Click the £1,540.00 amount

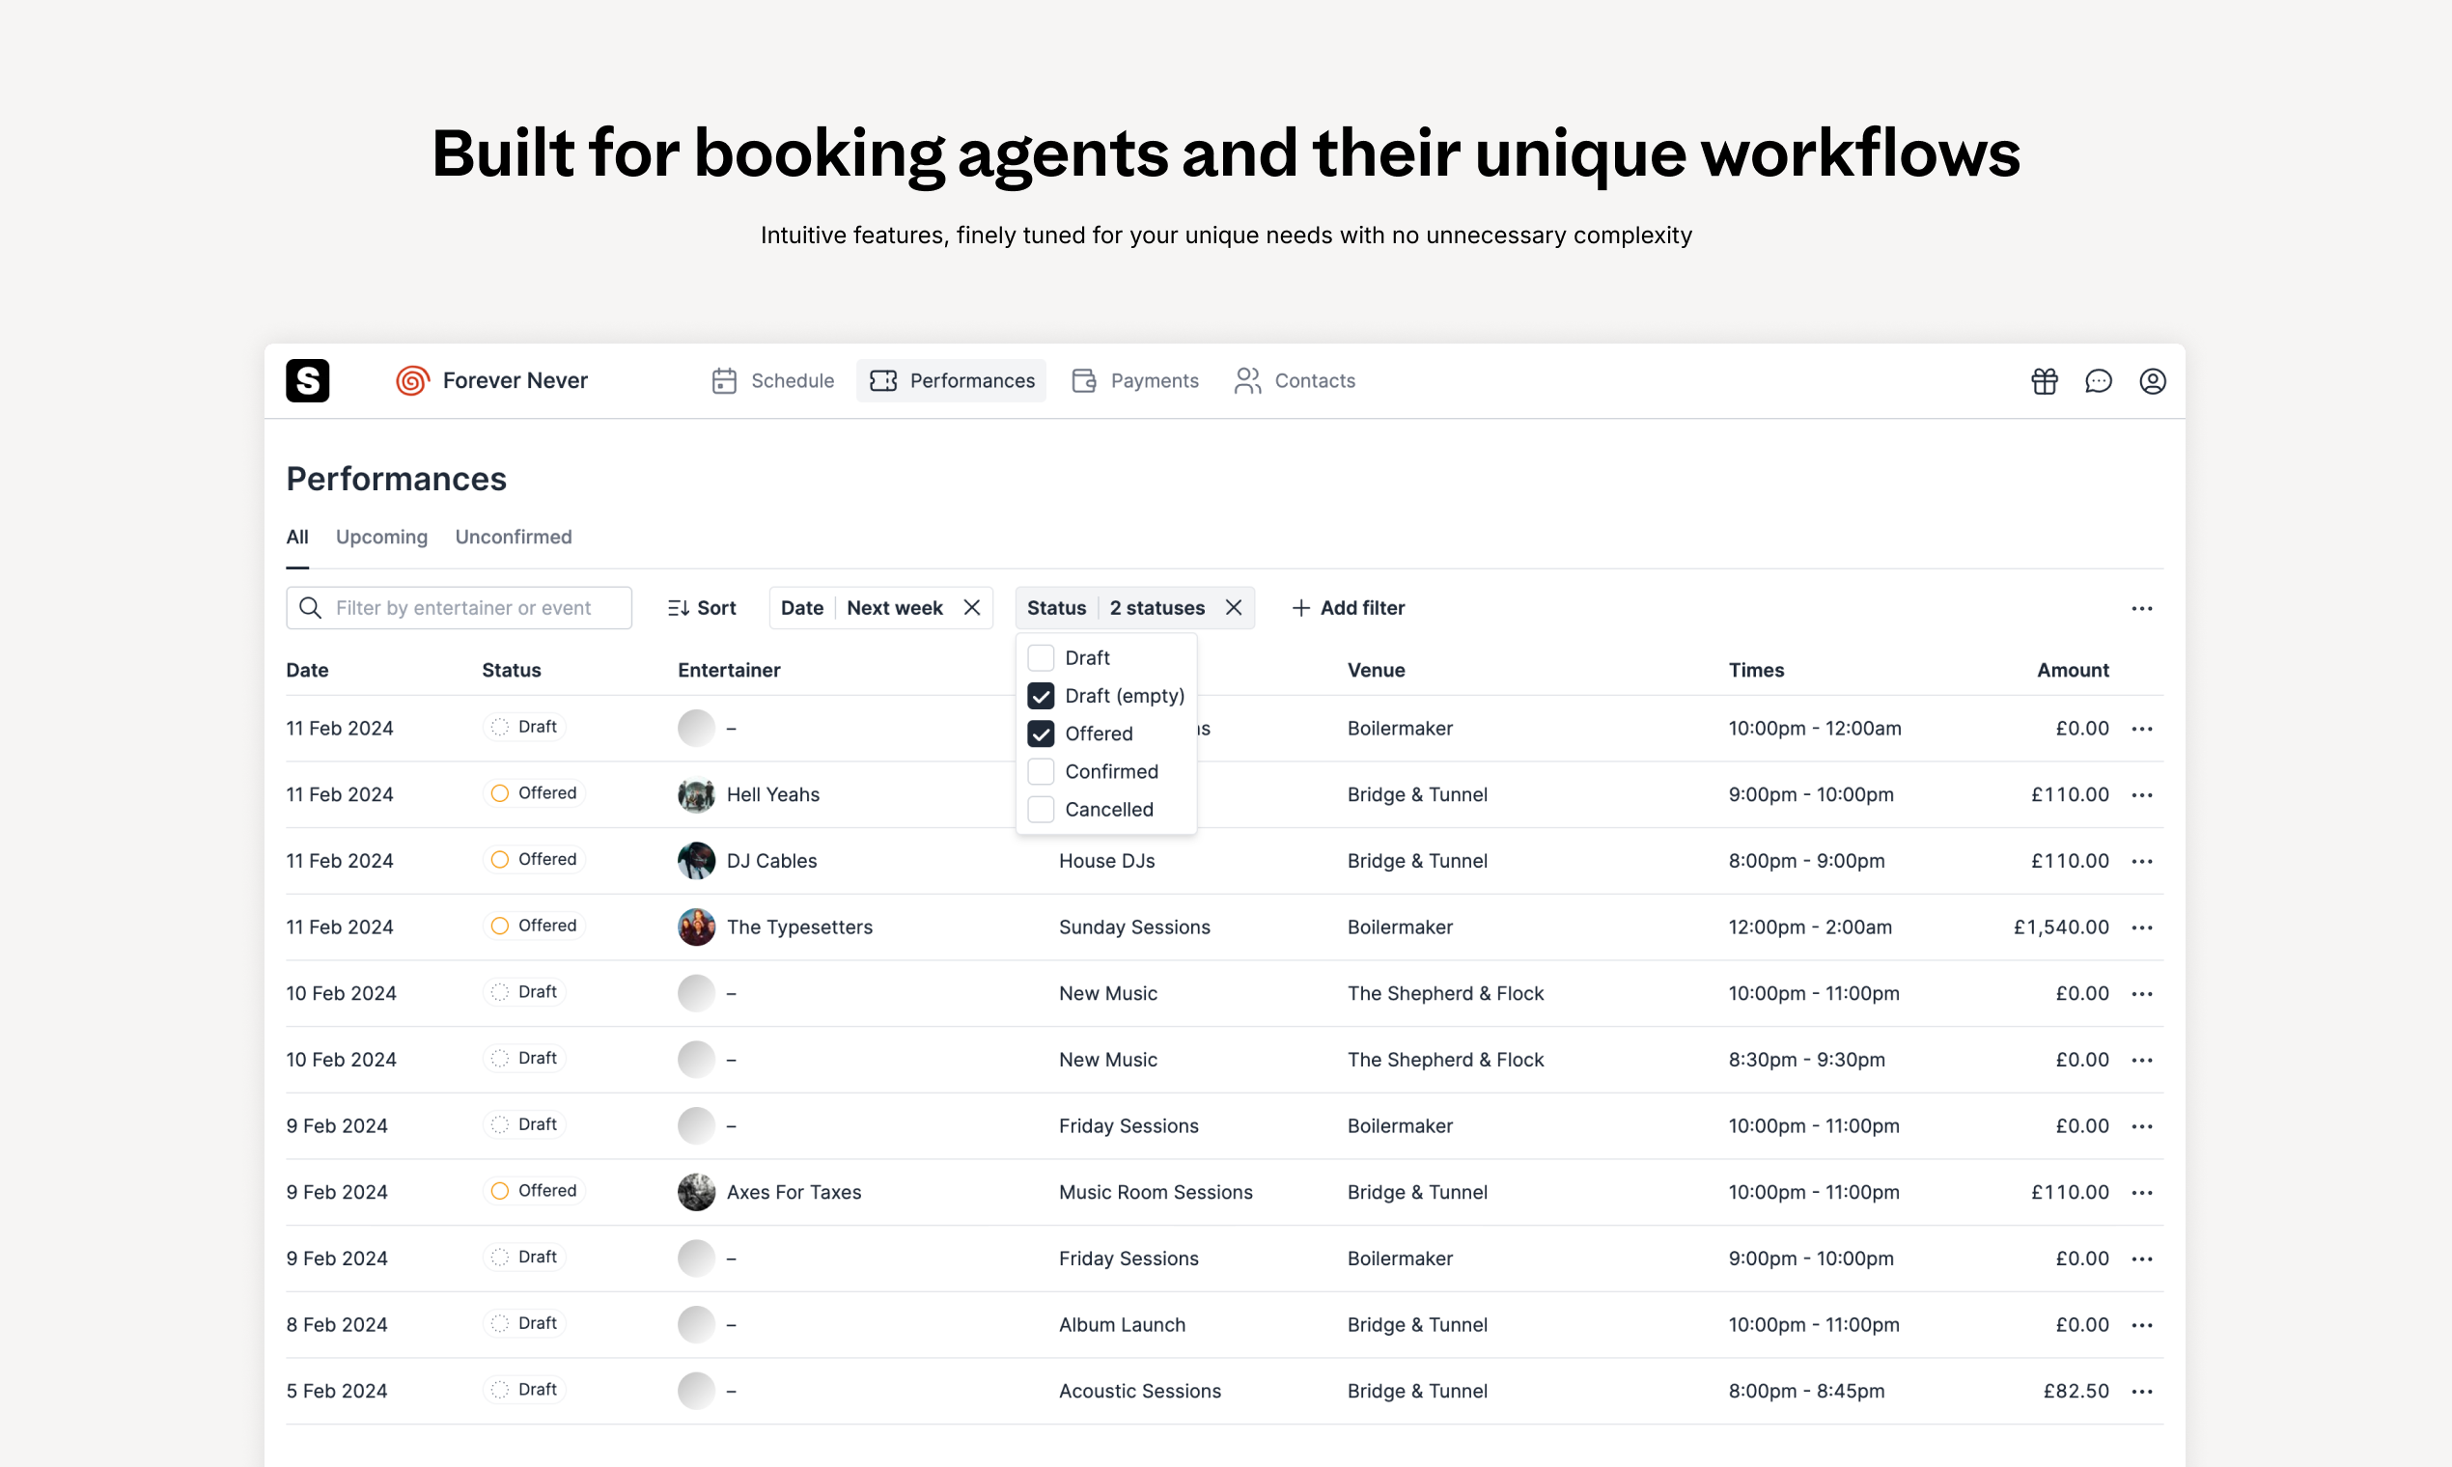pyautogui.click(x=2060, y=927)
